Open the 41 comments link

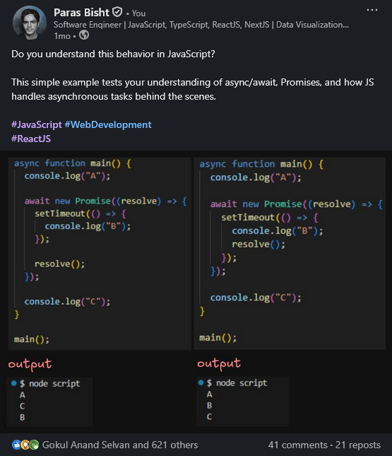click(297, 445)
